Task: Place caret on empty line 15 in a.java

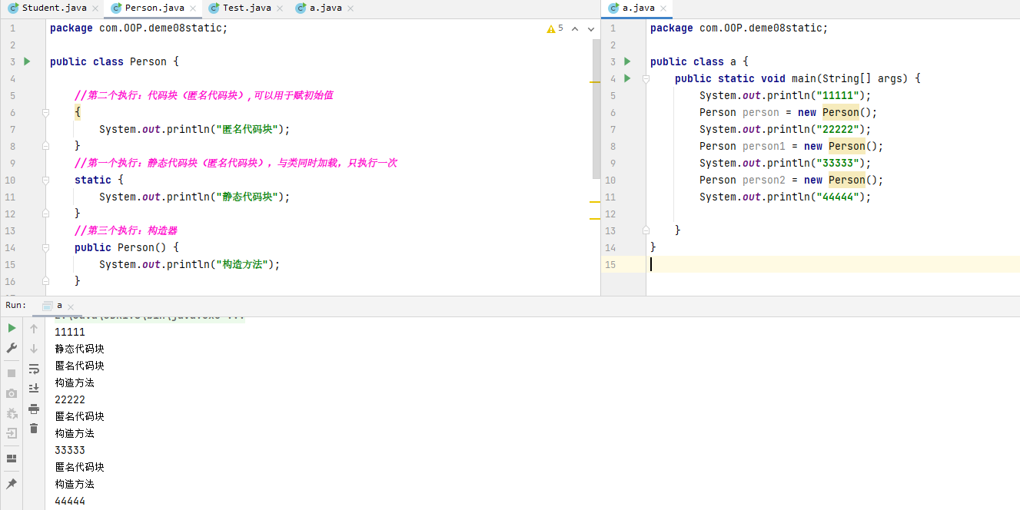Action: click(x=833, y=264)
